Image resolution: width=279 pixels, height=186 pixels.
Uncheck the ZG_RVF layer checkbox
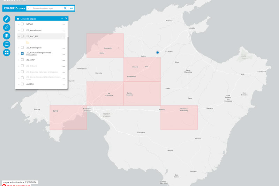click(x=22, y=53)
